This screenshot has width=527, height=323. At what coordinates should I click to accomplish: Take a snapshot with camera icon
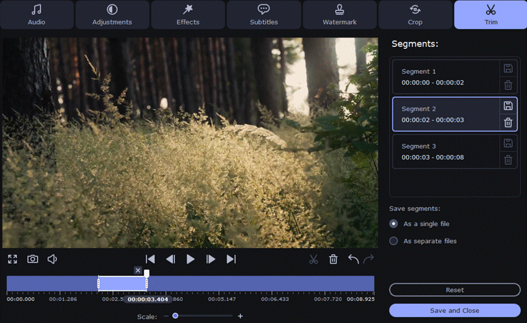pos(33,259)
